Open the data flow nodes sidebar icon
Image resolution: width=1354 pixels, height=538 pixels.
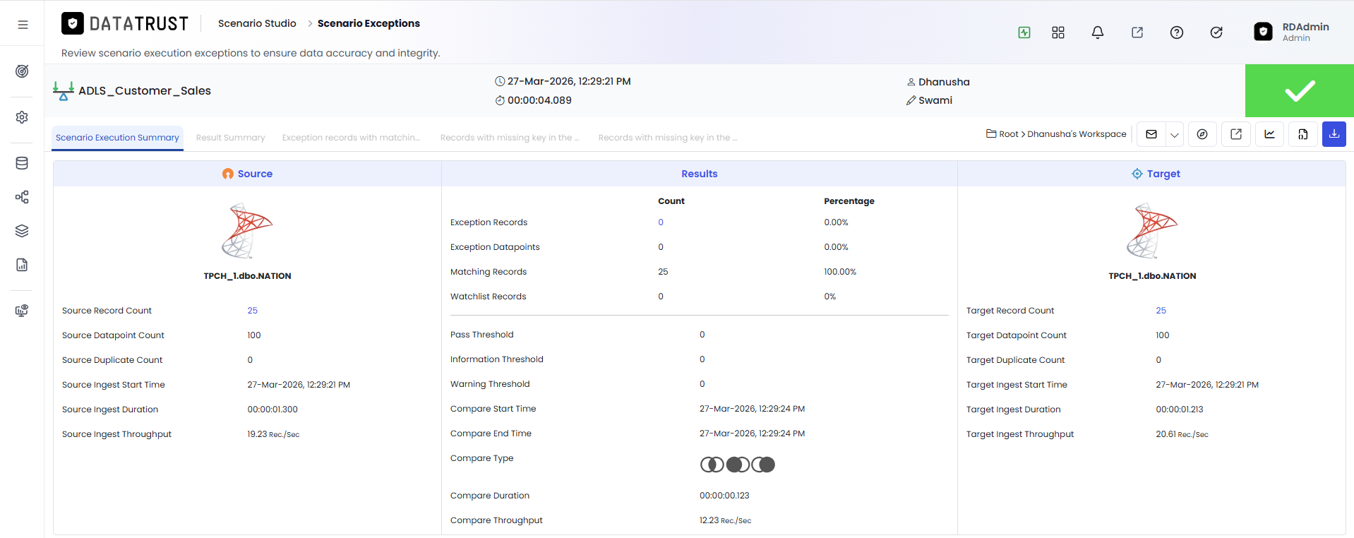(x=22, y=197)
